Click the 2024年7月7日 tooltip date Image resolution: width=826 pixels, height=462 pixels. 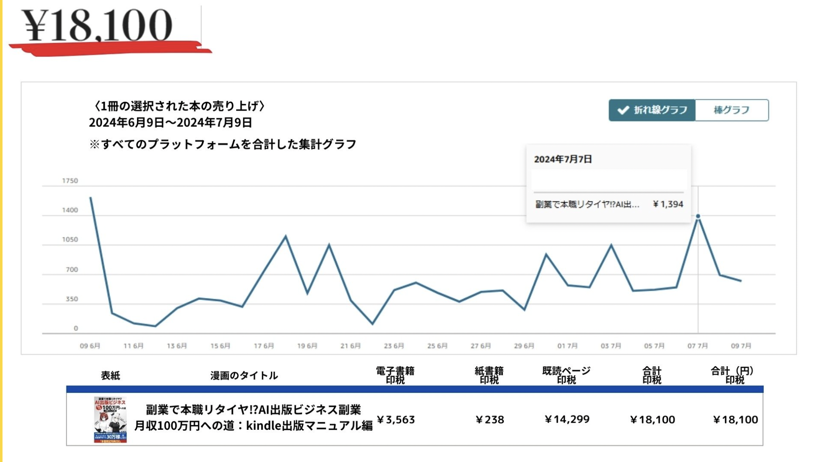pos(563,159)
